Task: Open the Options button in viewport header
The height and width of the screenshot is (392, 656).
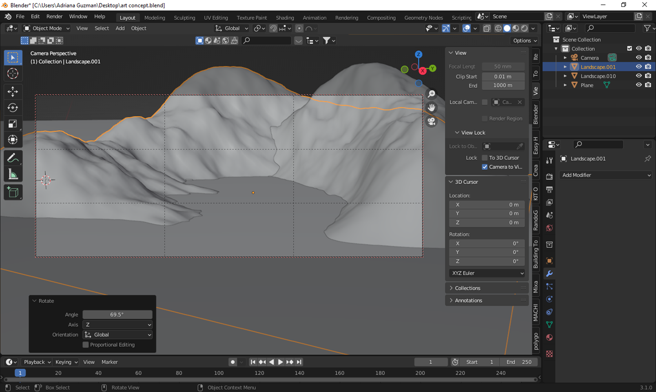Action: click(525, 40)
